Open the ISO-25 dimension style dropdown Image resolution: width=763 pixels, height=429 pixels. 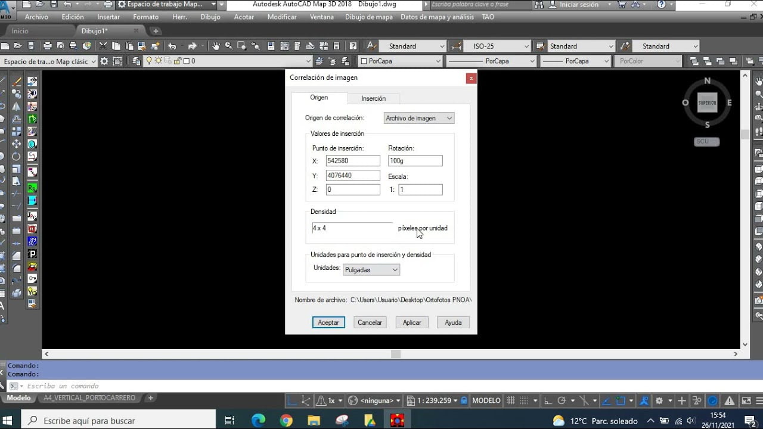coord(497,46)
